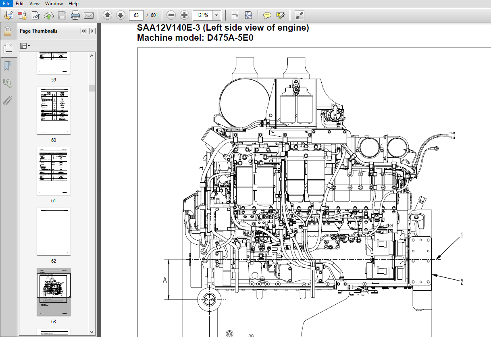Open the zoom level dropdown arrow
The image size is (491, 337).
pyautogui.click(x=217, y=15)
